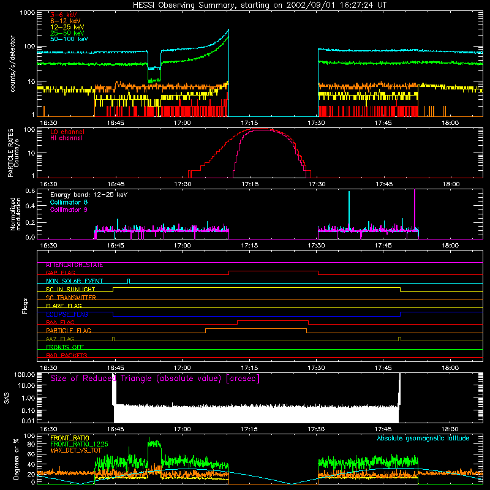Click the ATTENUATOR_STATE flag label

click(x=74, y=265)
